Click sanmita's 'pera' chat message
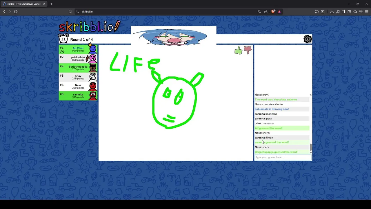The image size is (371, 209). click(263, 118)
